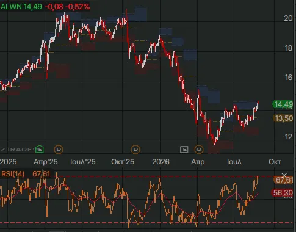This screenshot has height=232, width=296.
Task: Select the red 56,30 RSI average tag
Action: pos(283,192)
